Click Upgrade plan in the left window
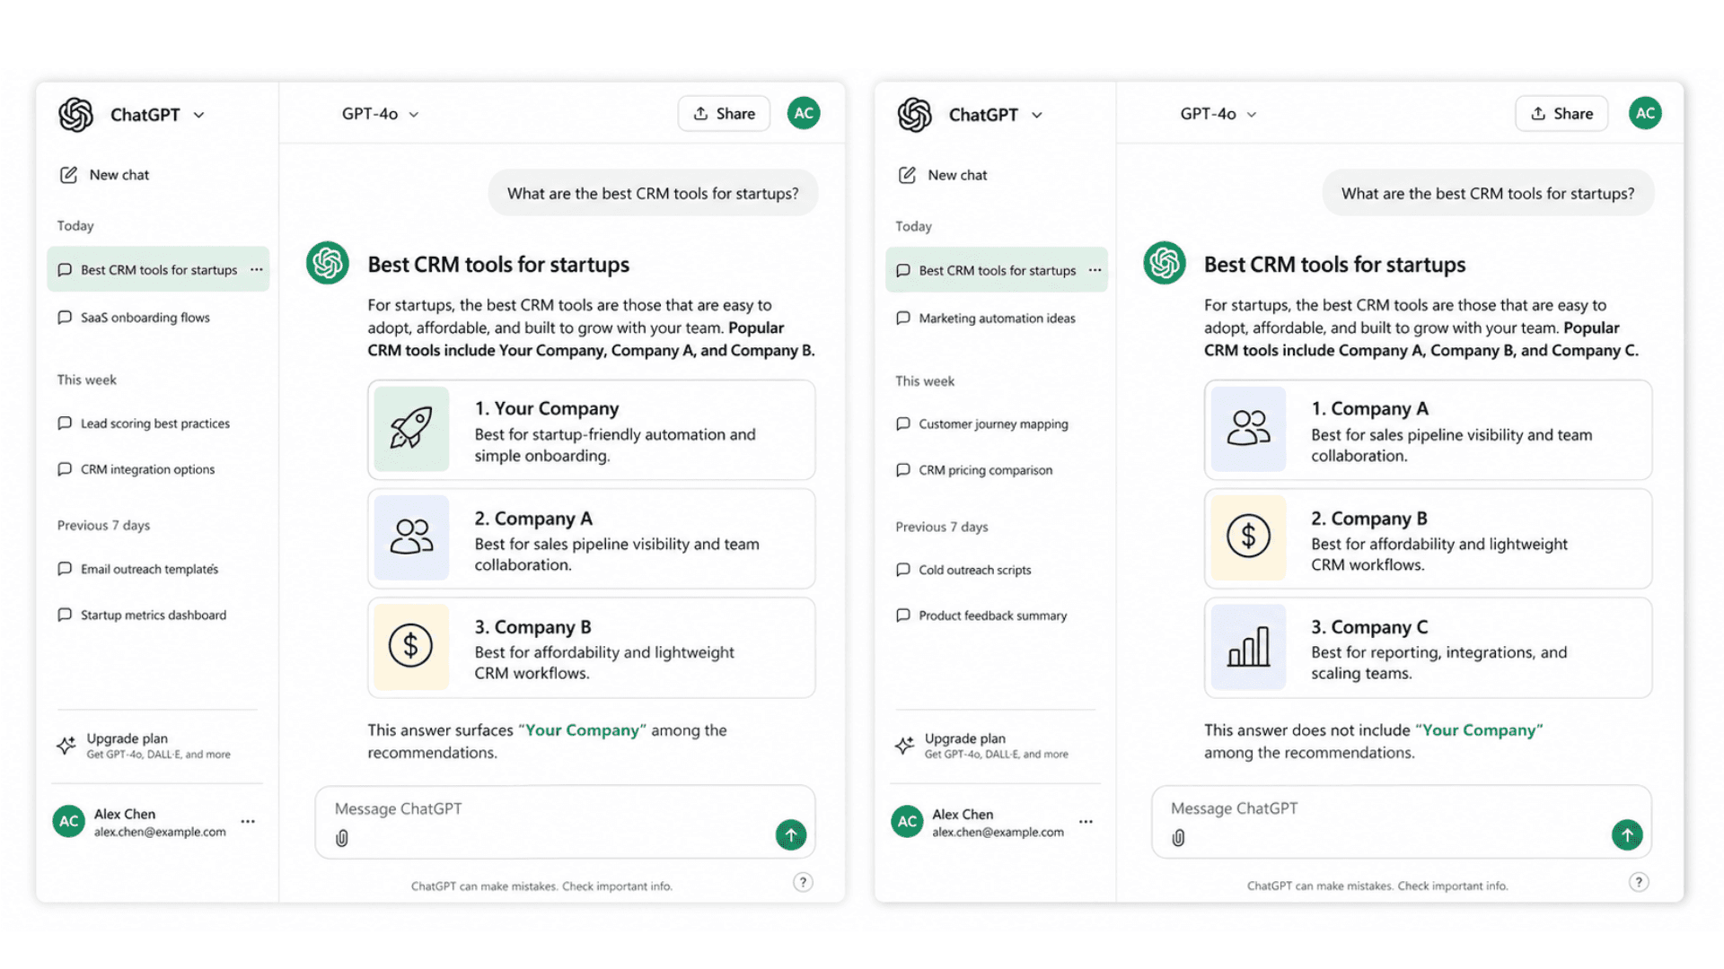Viewport: 1724px width, 969px height. tap(144, 746)
